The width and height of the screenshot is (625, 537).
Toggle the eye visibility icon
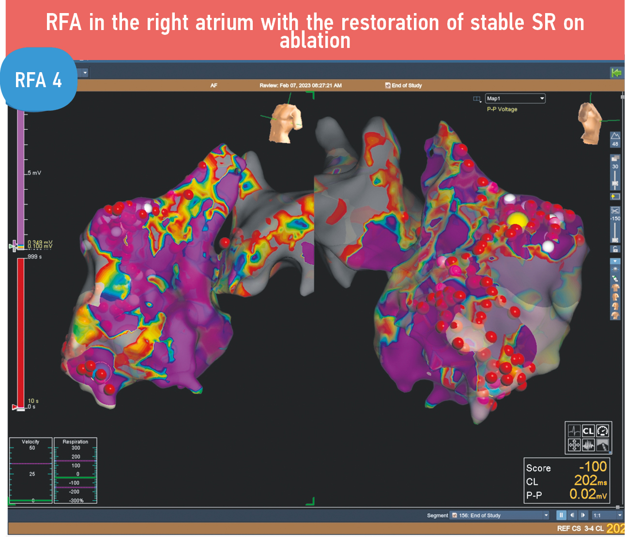pos(615,269)
